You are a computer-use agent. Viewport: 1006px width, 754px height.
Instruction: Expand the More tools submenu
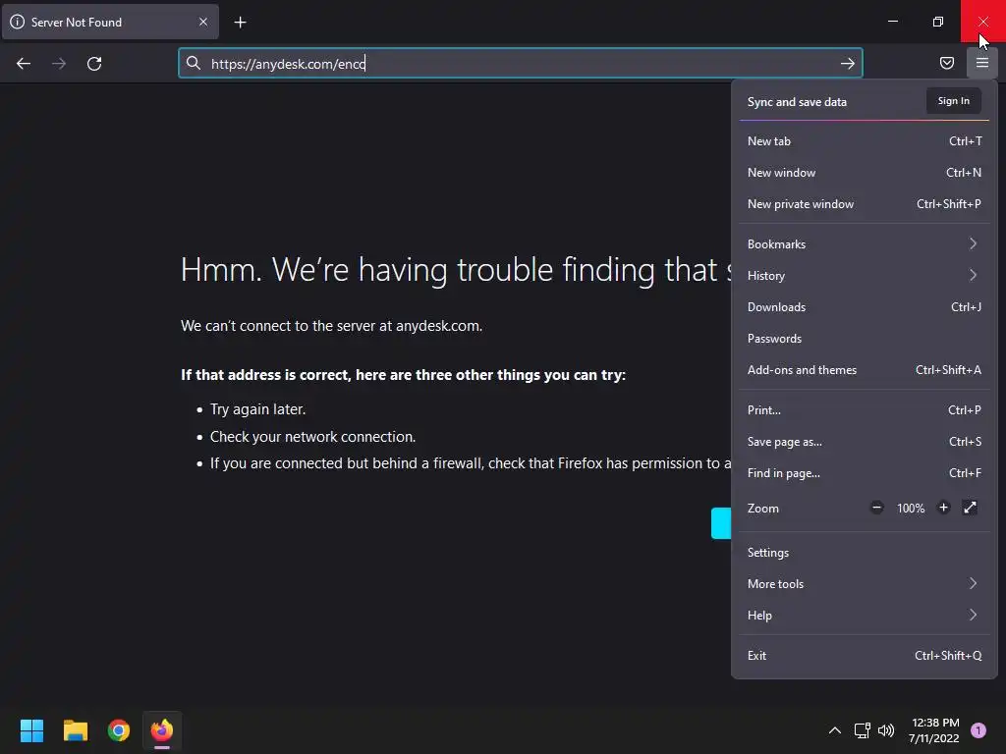tap(865, 584)
